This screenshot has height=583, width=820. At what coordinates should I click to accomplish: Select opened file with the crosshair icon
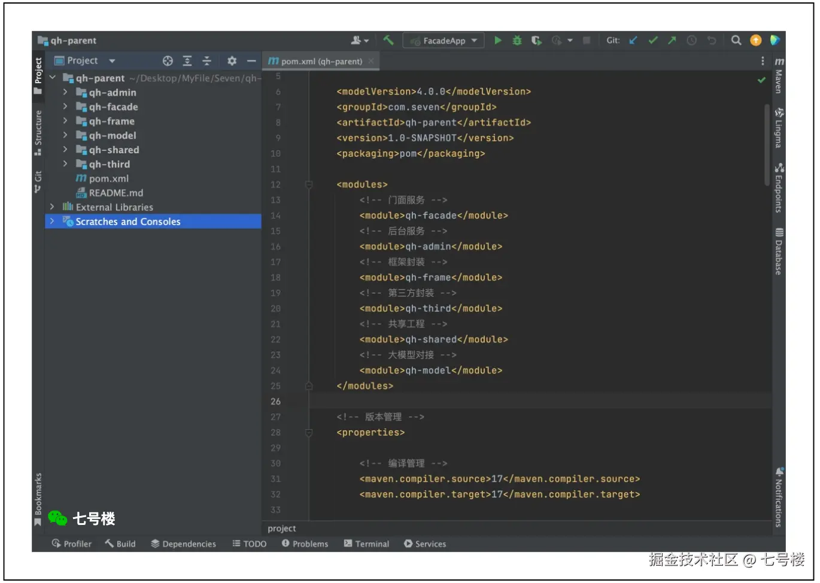tap(168, 60)
